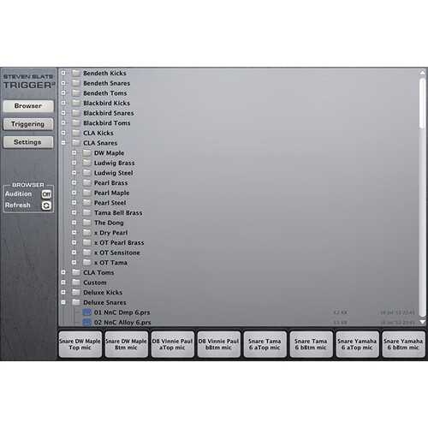This screenshot has height=428, width=428.
Task: Select the 02 NnC Alloy 6.prs preset icon
Action: (x=86, y=323)
